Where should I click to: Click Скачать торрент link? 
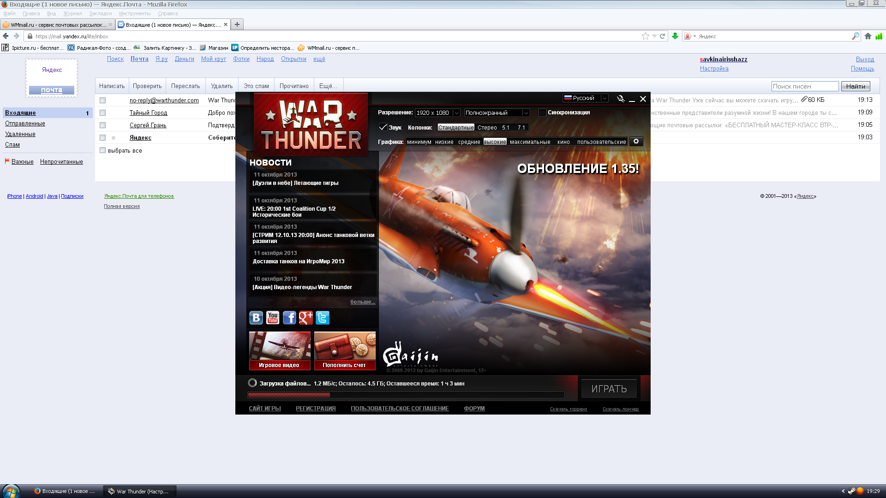point(569,409)
